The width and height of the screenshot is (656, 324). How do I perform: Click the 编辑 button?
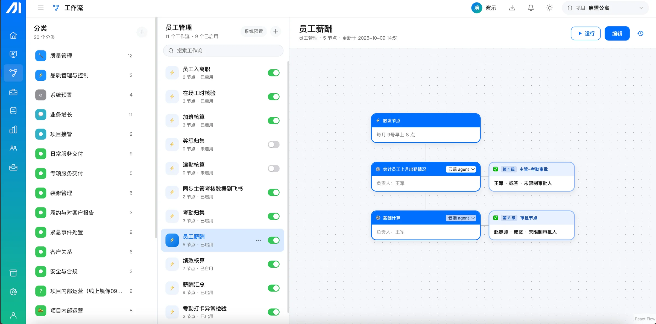click(617, 33)
